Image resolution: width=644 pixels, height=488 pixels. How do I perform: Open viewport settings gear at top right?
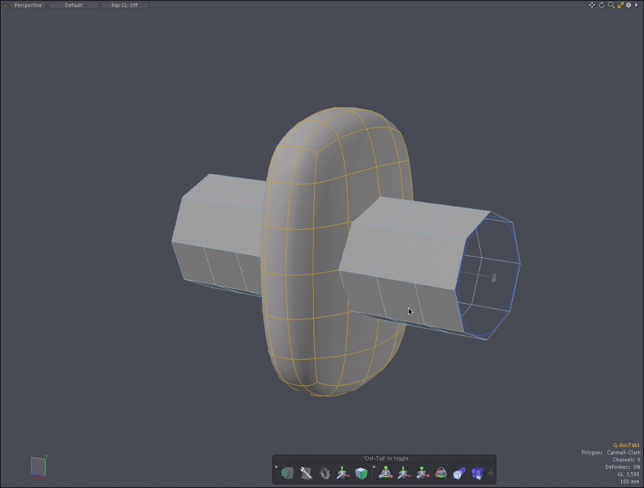[628, 5]
